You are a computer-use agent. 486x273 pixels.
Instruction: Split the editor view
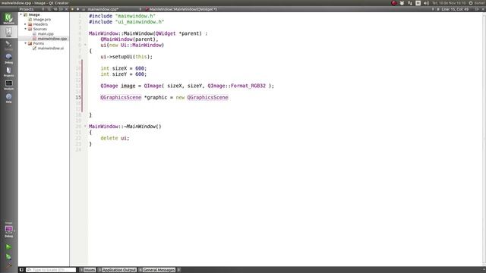[477, 9]
